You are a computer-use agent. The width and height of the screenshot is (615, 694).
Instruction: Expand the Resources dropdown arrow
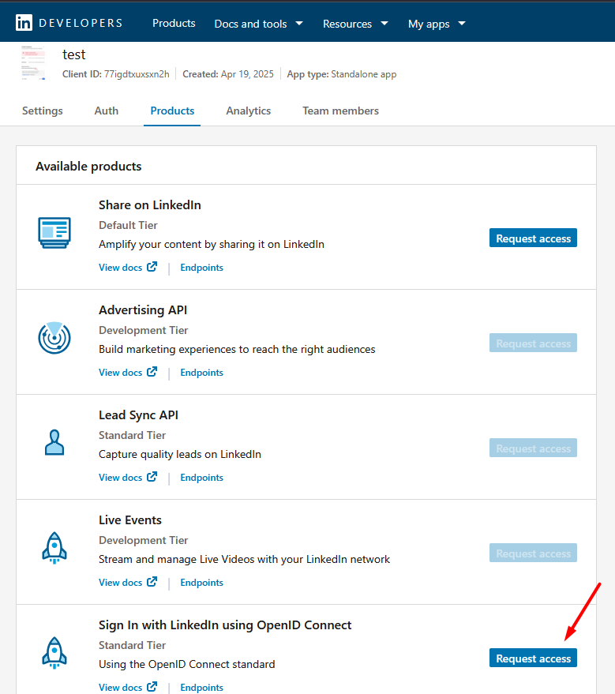pyautogui.click(x=384, y=23)
